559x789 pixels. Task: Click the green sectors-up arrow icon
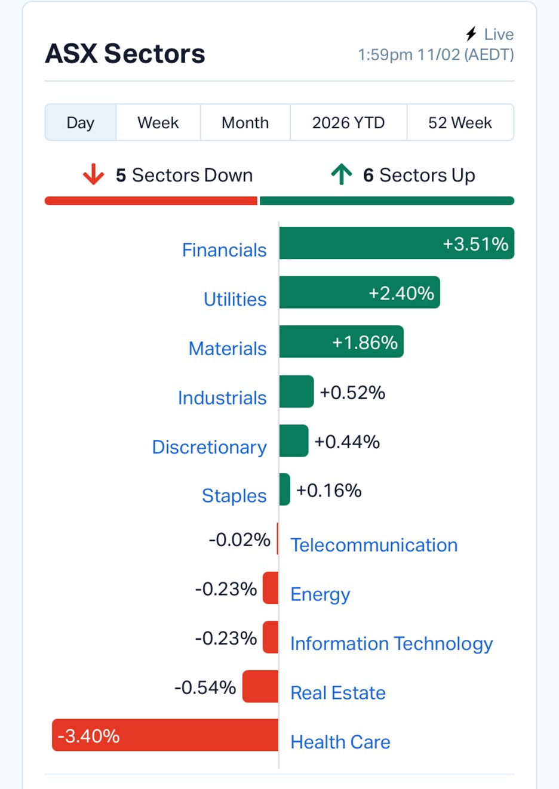(342, 175)
